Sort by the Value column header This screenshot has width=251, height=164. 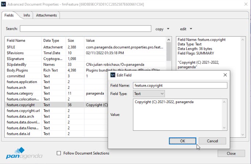[x=125, y=41]
